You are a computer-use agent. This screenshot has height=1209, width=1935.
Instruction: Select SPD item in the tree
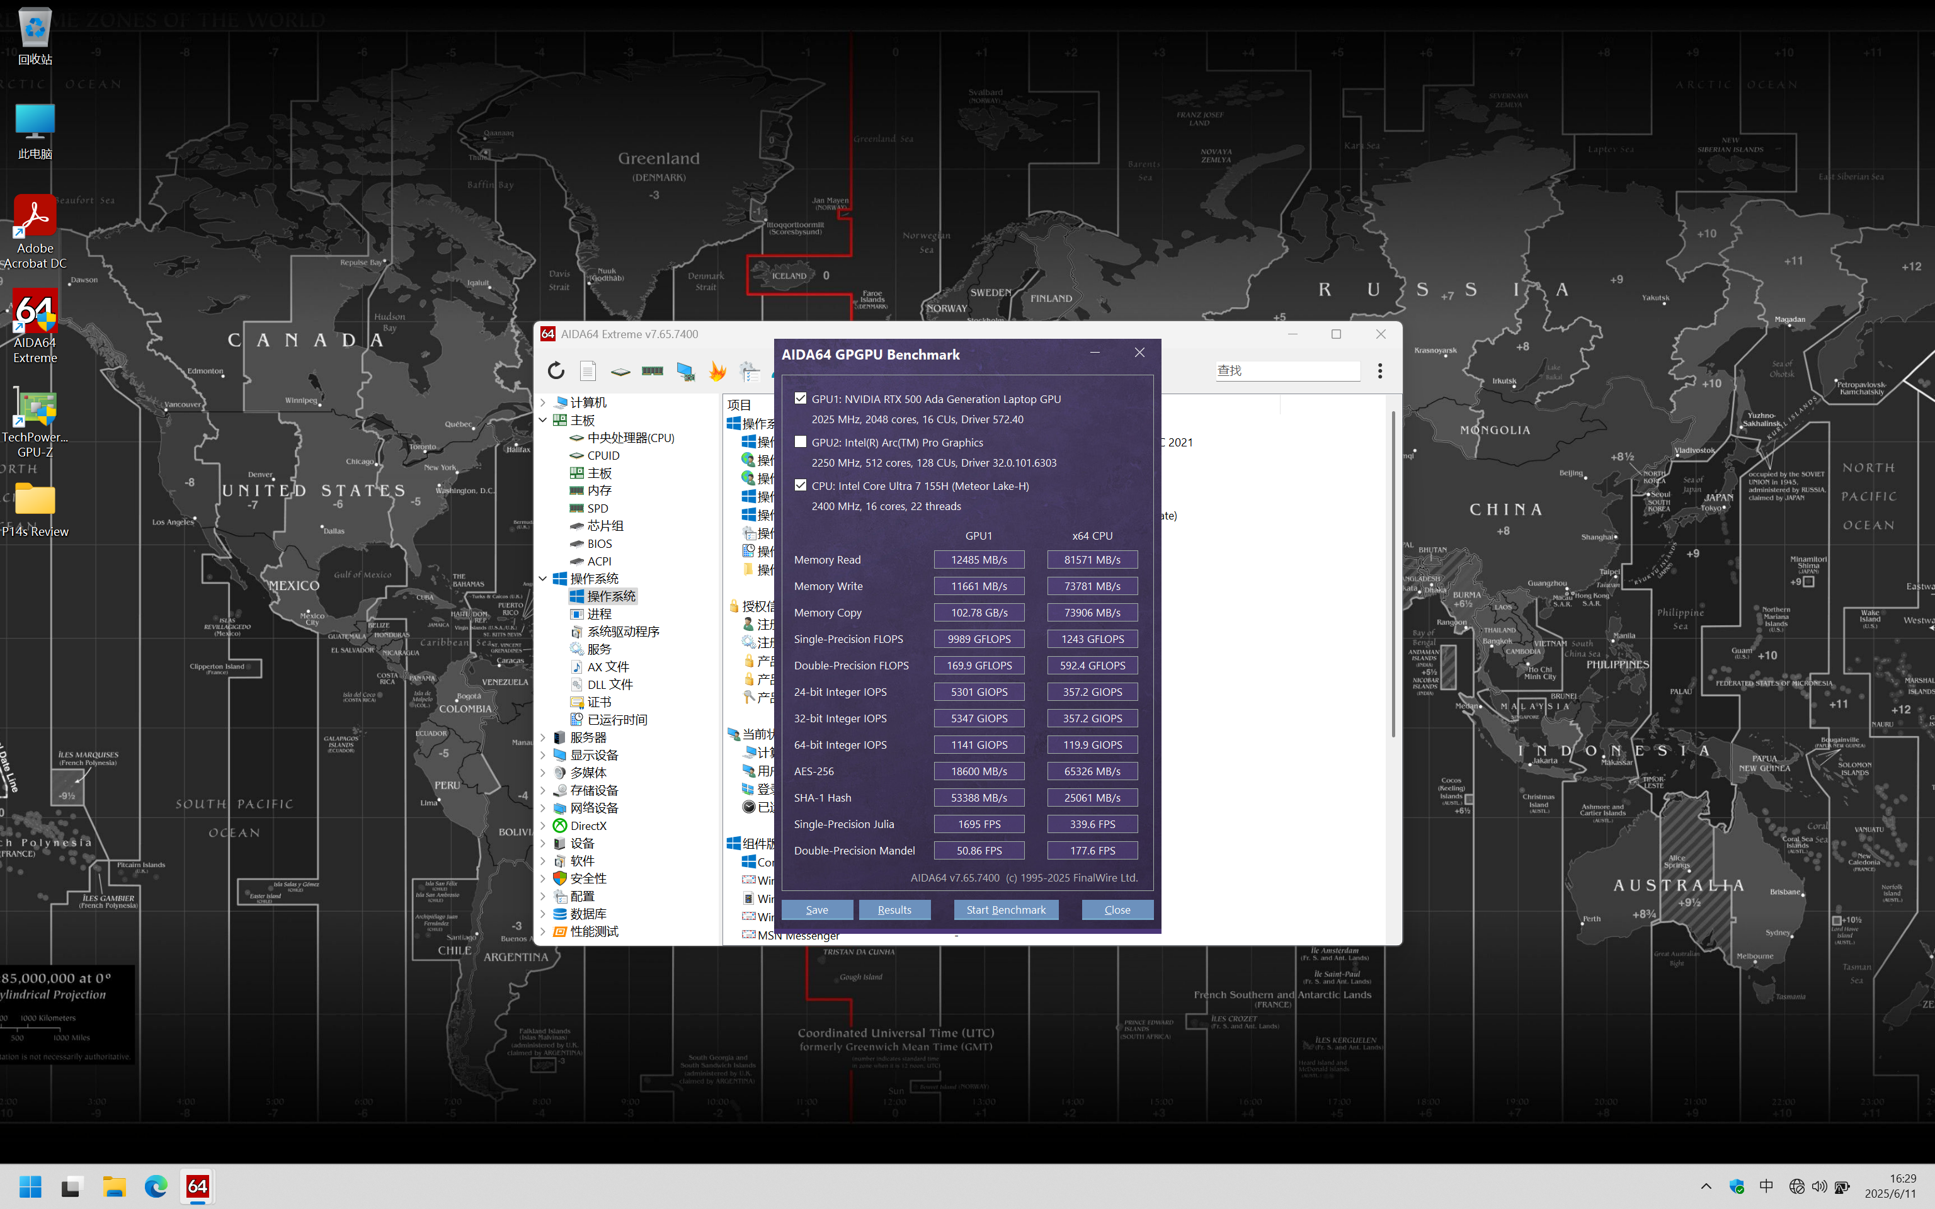(x=597, y=509)
